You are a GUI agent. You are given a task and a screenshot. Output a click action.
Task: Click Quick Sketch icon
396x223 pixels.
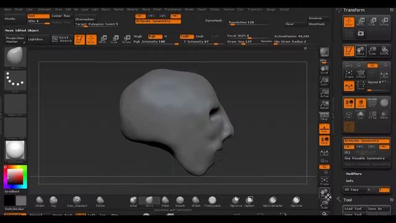[x=62, y=39]
